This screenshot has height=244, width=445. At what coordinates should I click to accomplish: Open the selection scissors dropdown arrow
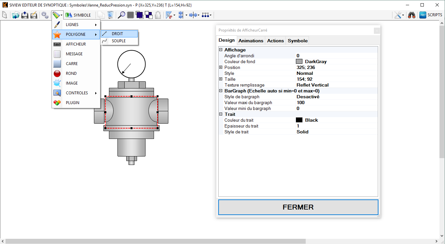(174, 15)
